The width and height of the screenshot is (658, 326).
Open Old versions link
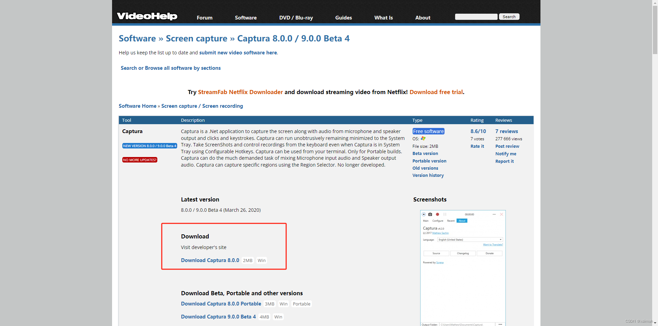tap(425, 168)
